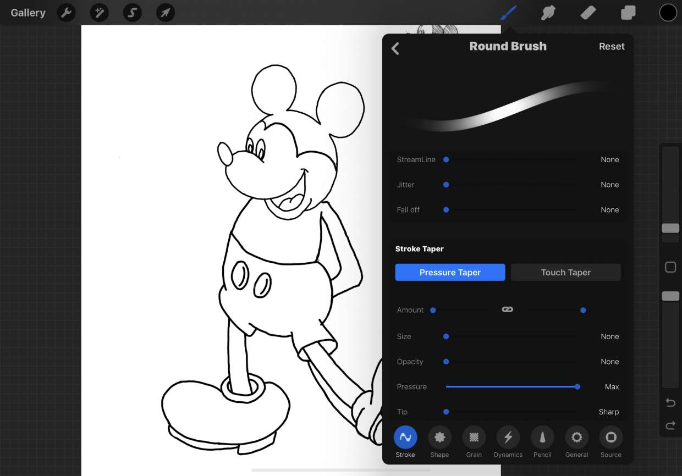Open the Layers panel

(628, 12)
